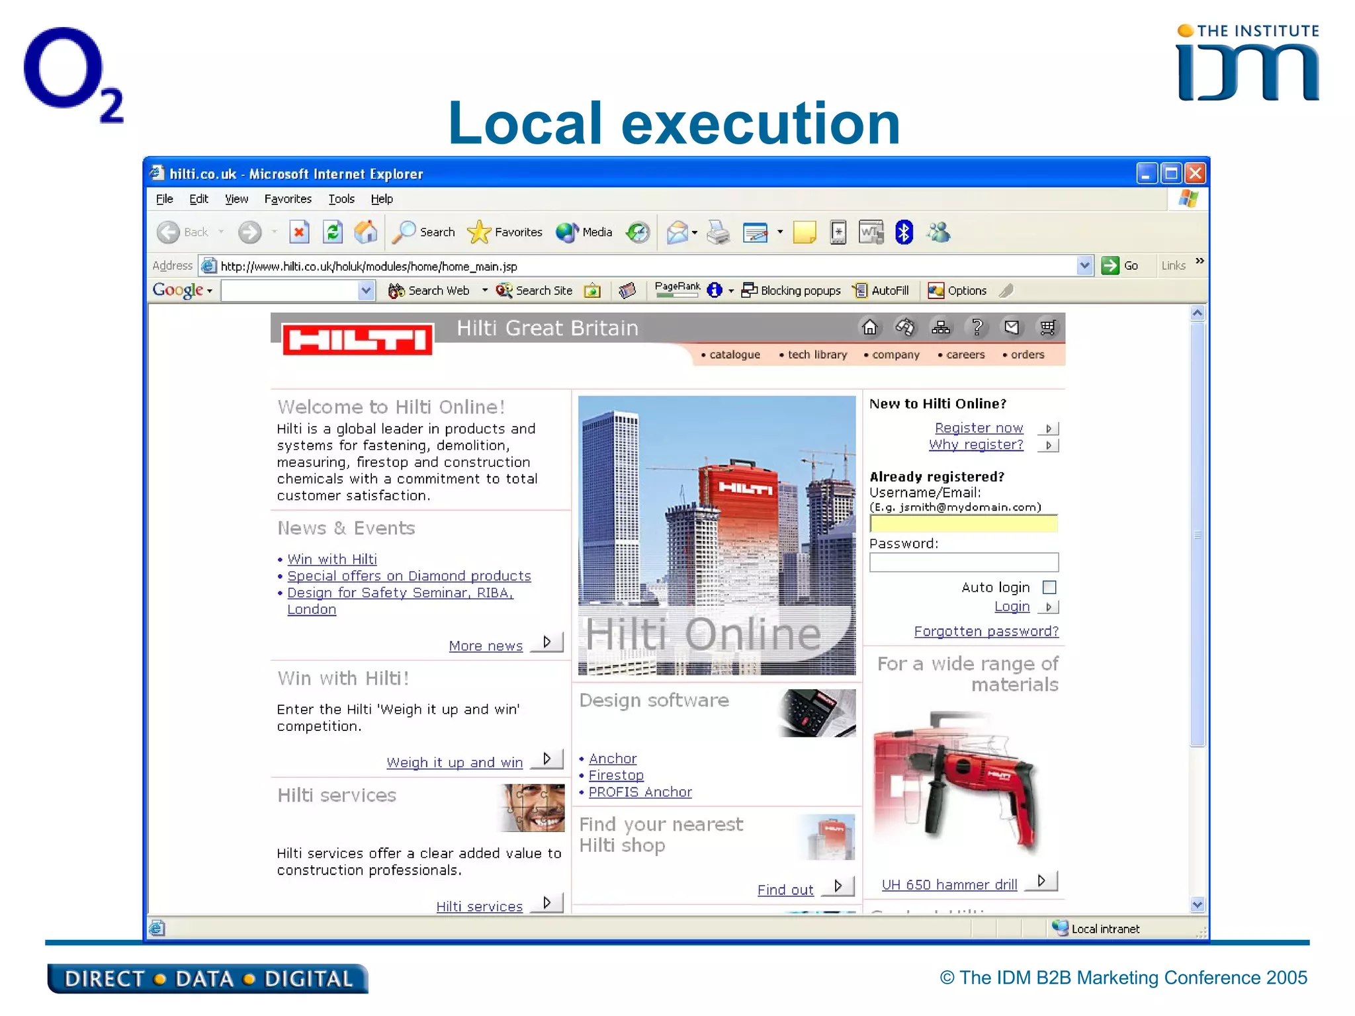Click the Mail envelope icon
Image resolution: width=1355 pixels, height=1016 pixels.
[x=677, y=232]
